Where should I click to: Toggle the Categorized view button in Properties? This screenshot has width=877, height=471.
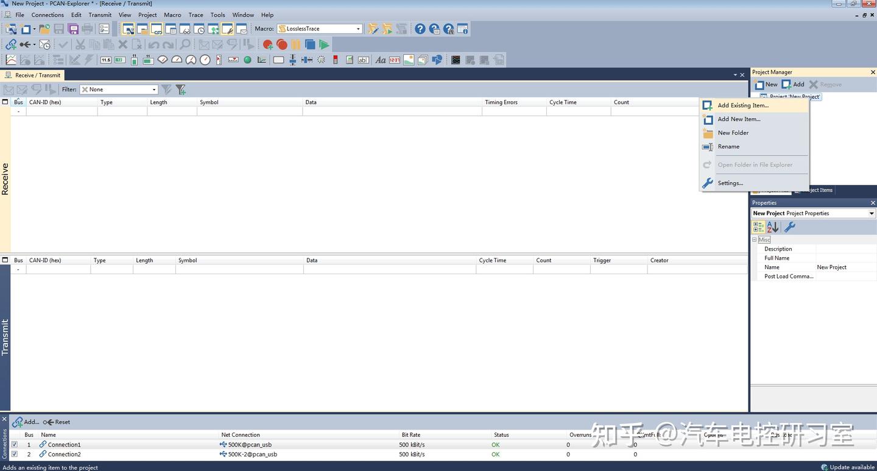point(759,227)
